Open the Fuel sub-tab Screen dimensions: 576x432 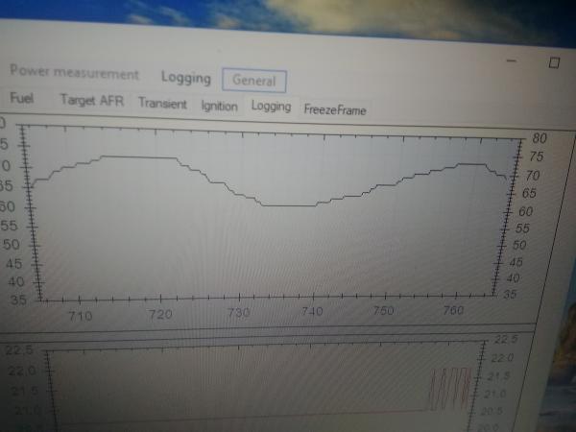coord(21,99)
